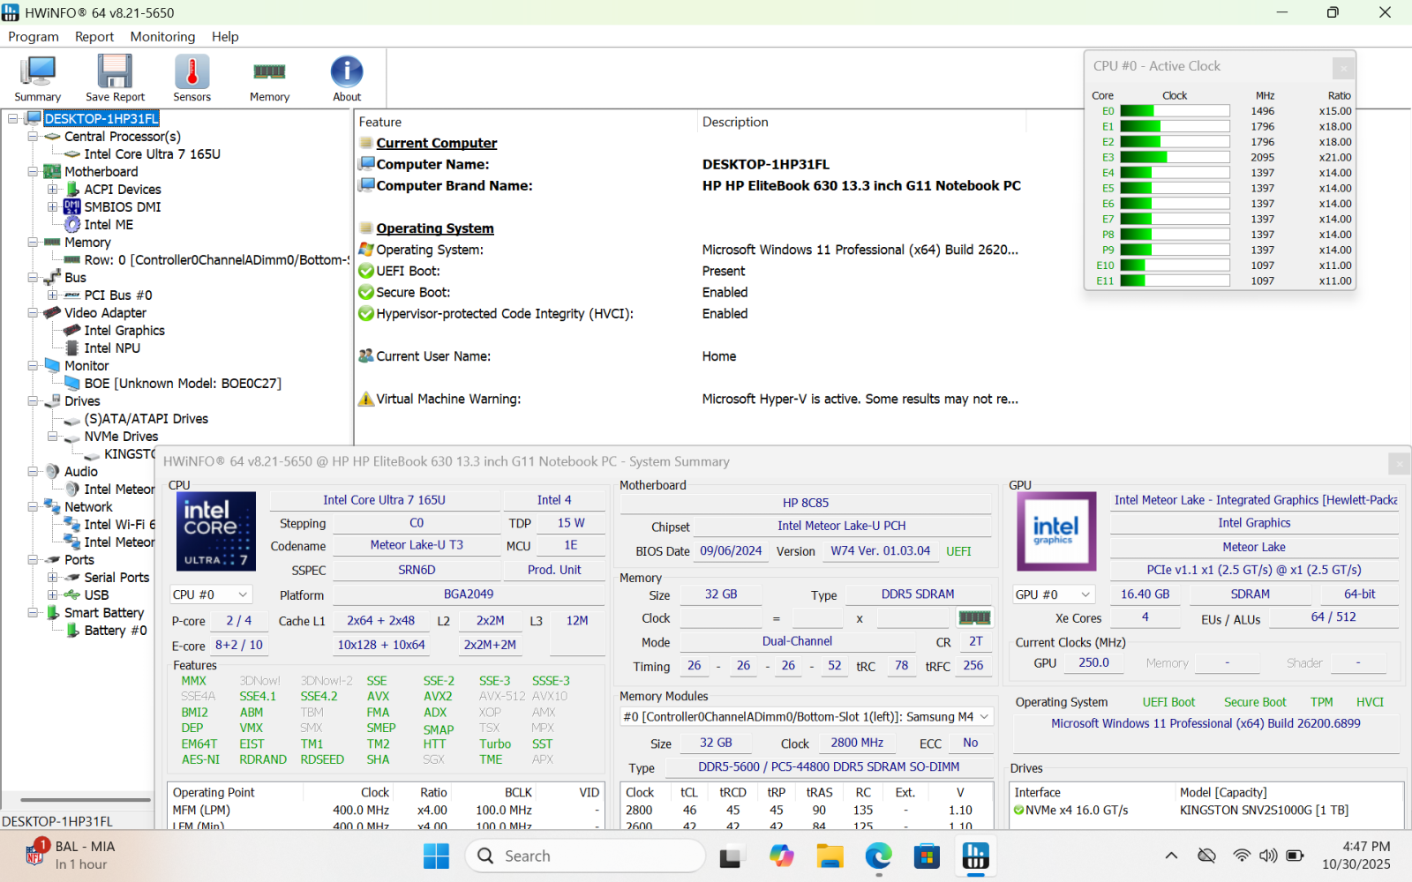Open File Explorer in the taskbar
Image resolution: width=1412 pixels, height=882 pixels.
coord(830,856)
